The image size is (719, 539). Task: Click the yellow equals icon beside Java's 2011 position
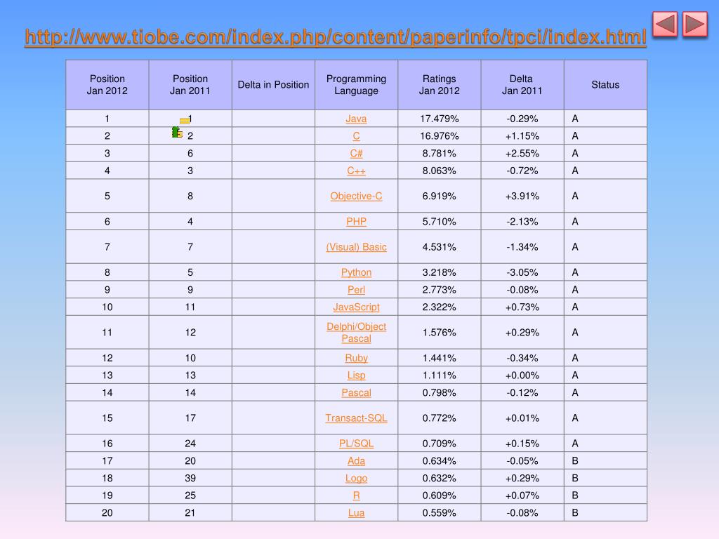point(185,121)
